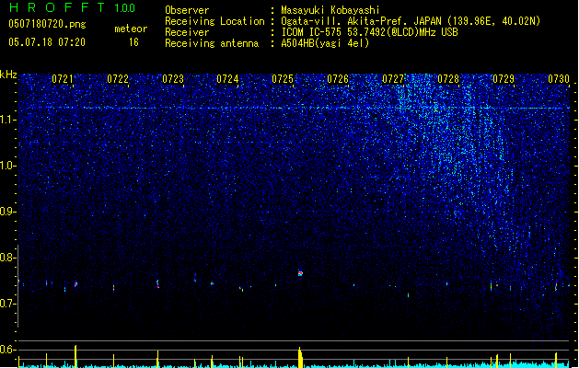The width and height of the screenshot is (579, 368).
Task: Click the meteor count value 16
Action: click(133, 42)
